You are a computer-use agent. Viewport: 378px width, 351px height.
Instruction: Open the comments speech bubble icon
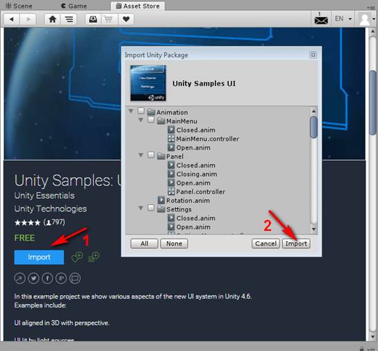pos(75,279)
